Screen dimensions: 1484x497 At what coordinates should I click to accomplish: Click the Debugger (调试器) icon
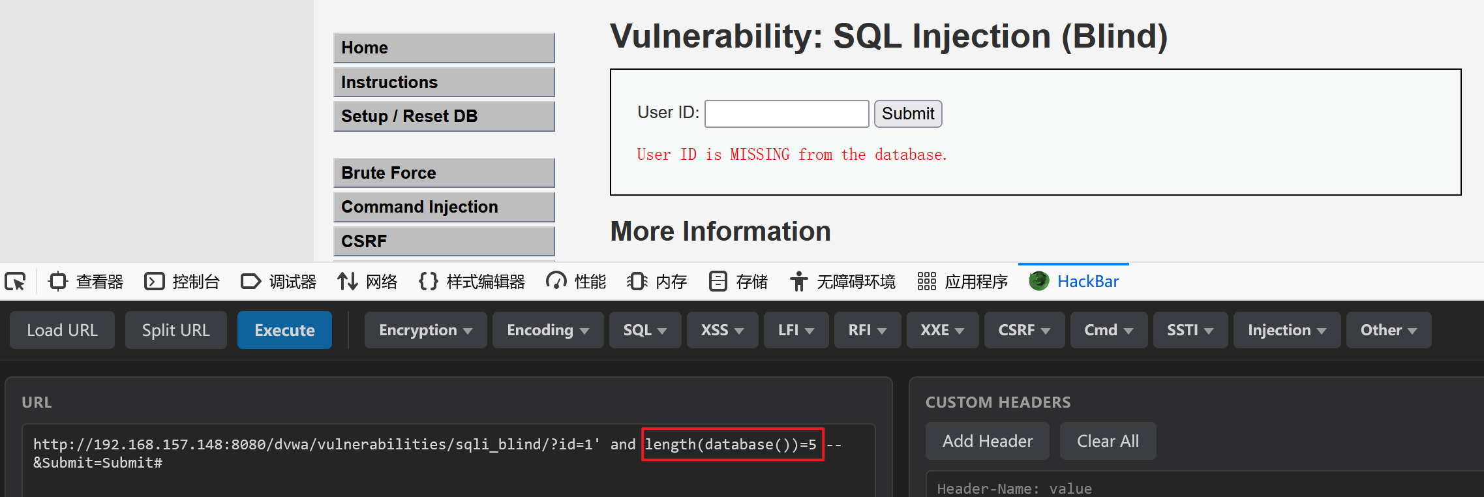pyautogui.click(x=250, y=282)
